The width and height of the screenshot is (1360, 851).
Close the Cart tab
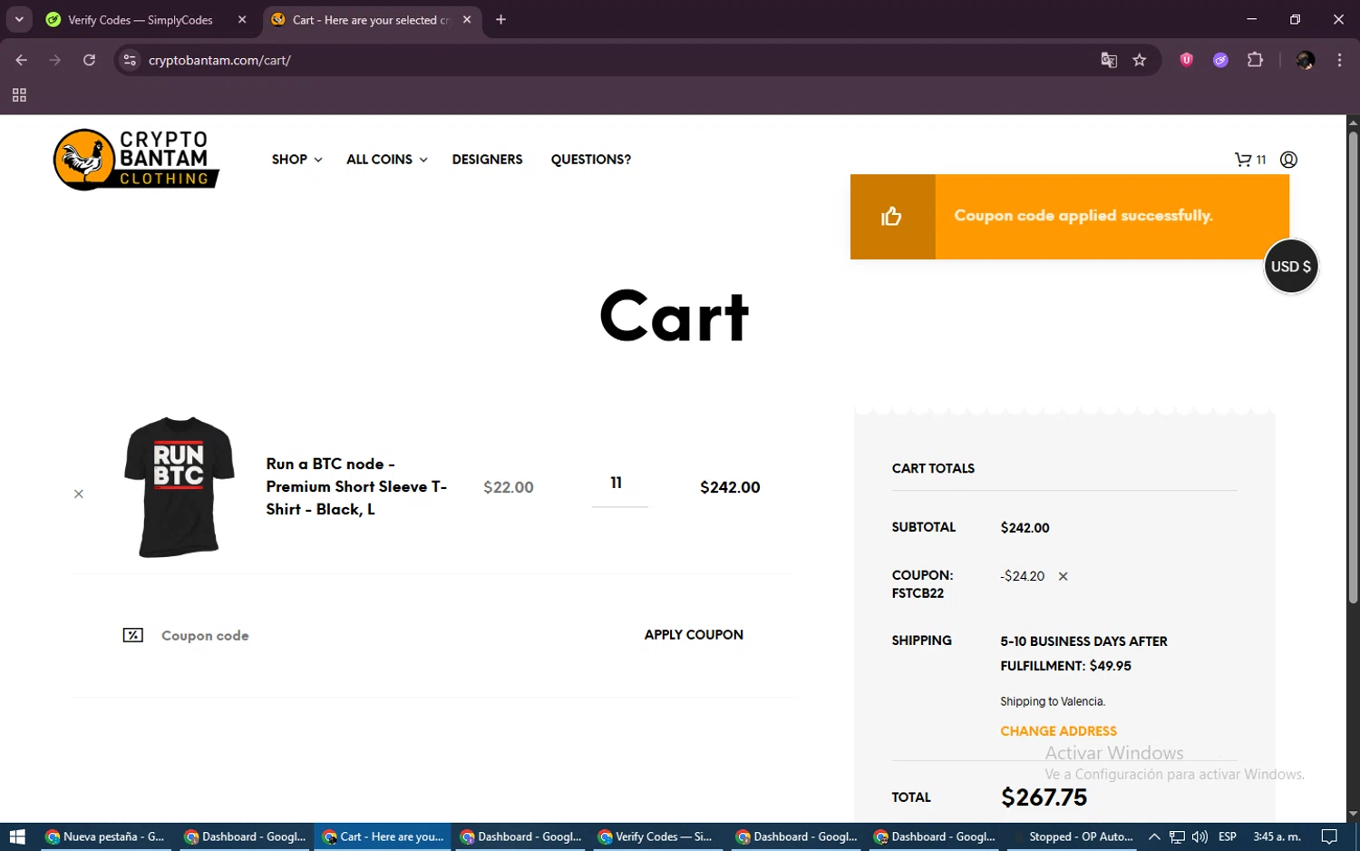tap(467, 19)
